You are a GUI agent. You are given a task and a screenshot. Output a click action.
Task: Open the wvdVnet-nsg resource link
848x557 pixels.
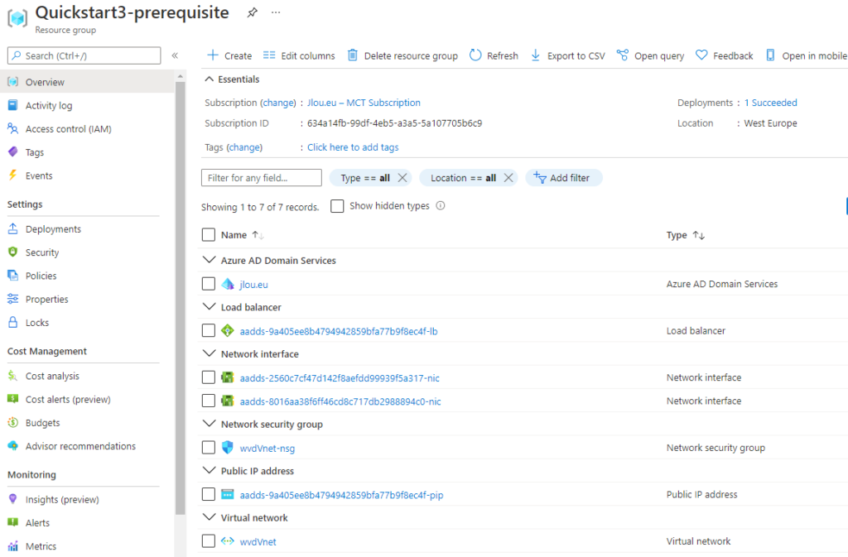[x=267, y=449]
